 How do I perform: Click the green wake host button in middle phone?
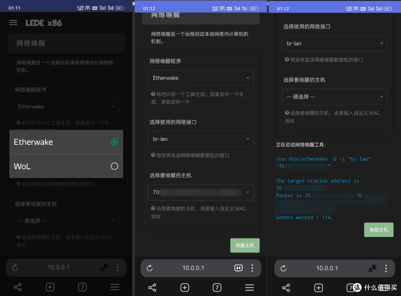click(245, 246)
